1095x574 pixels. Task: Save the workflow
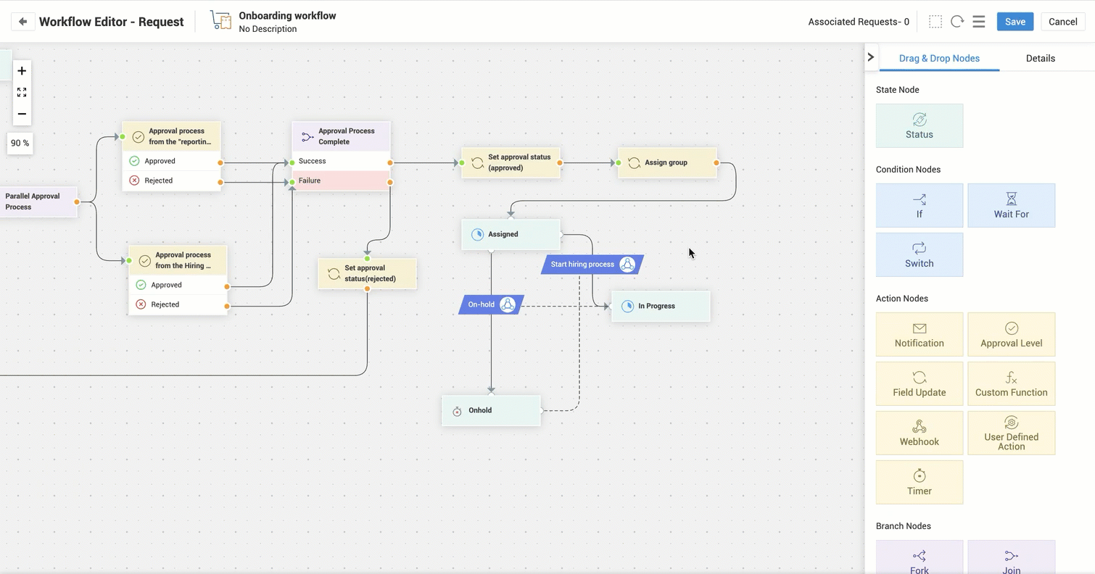pos(1015,22)
